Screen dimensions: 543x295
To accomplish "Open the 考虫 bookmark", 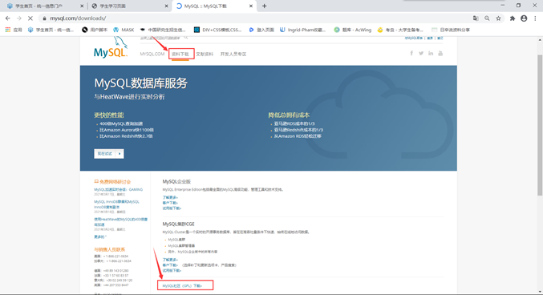I will [400, 30].
